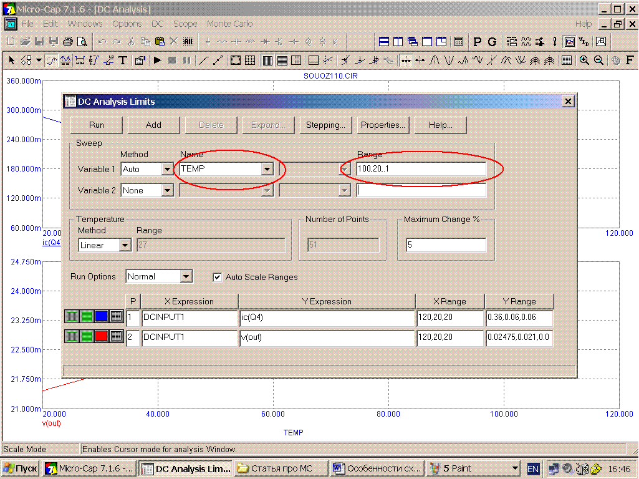This screenshot has width=639, height=479.
Task: Toggle Auto Scale Ranges checkbox
Action: tap(218, 277)
